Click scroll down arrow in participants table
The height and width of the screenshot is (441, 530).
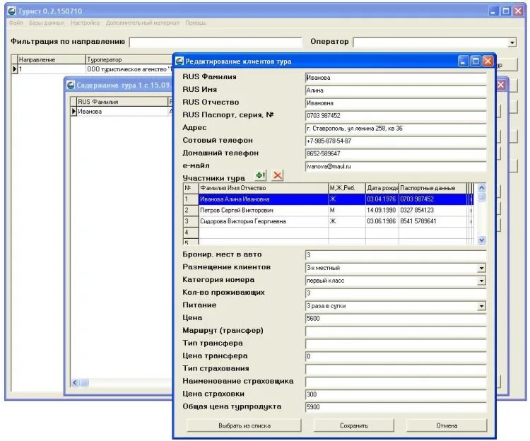[482, 240]
